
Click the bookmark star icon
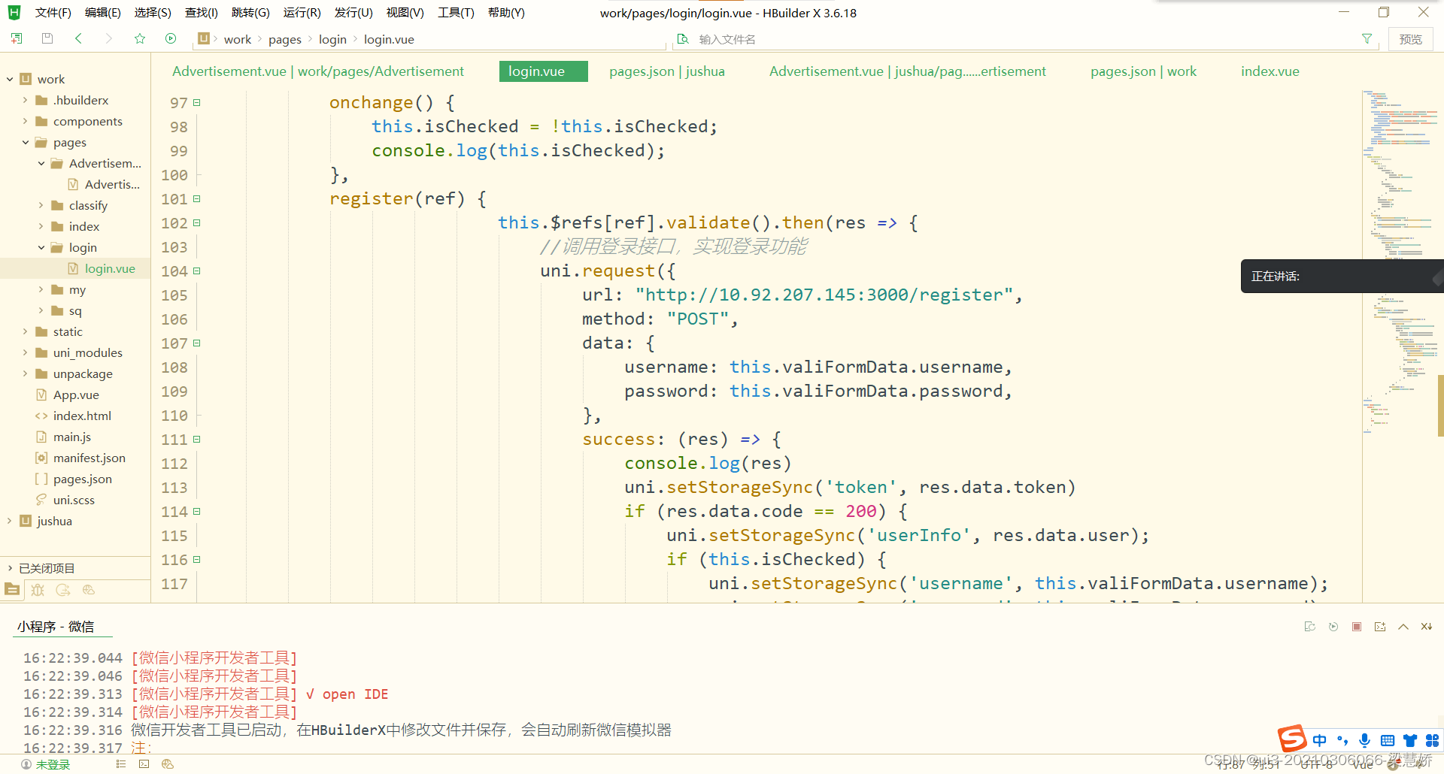click(x=140, y=38)
